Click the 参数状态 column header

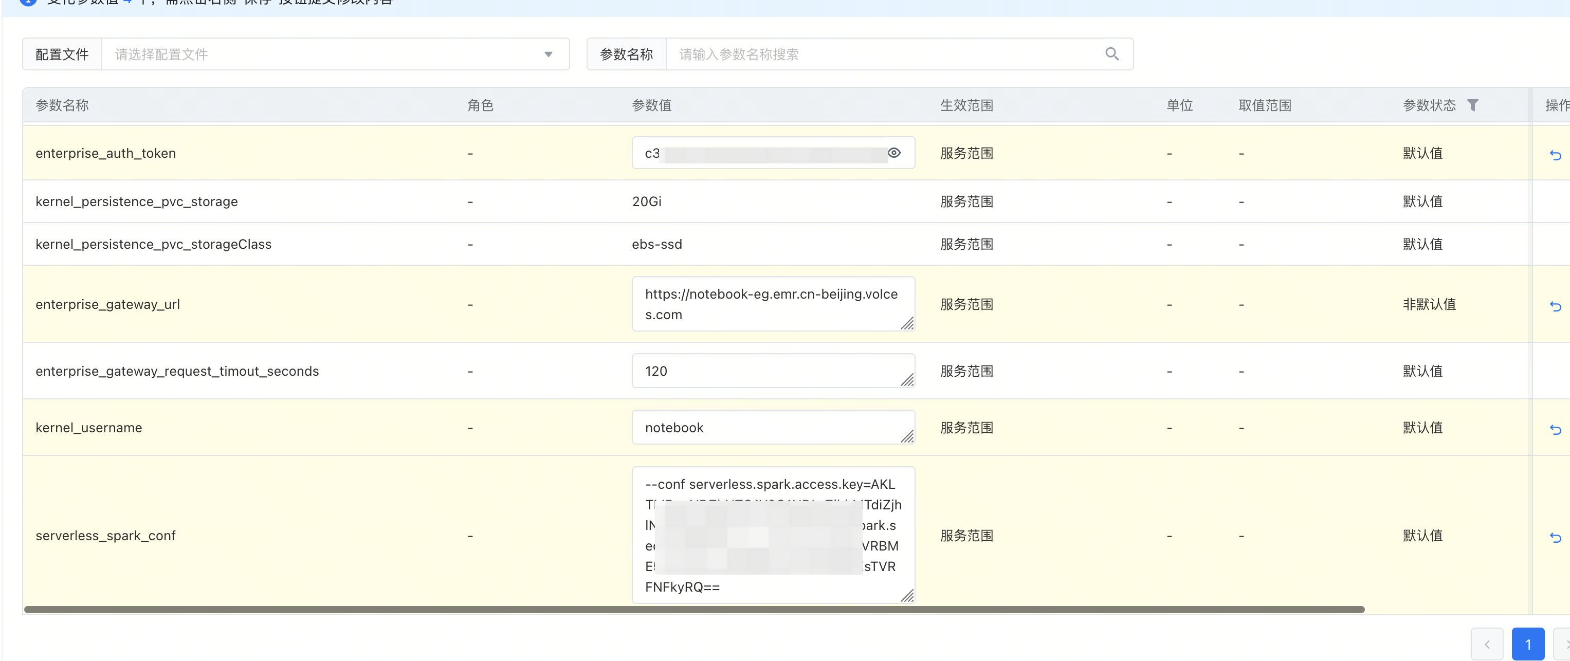coord(1429,105)
